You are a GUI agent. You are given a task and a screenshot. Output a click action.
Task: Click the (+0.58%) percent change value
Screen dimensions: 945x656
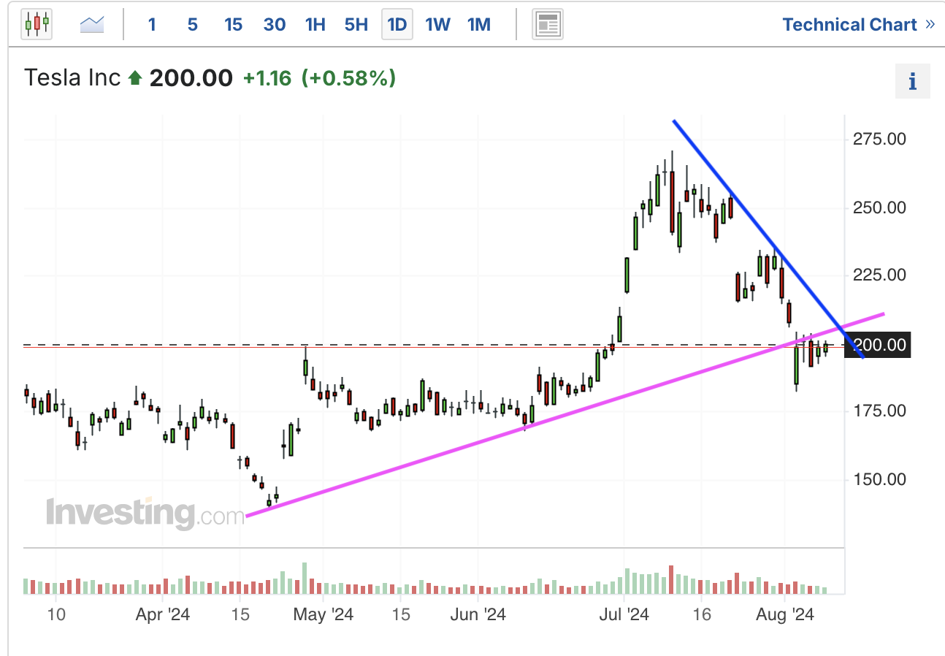[x=349, y=77]
